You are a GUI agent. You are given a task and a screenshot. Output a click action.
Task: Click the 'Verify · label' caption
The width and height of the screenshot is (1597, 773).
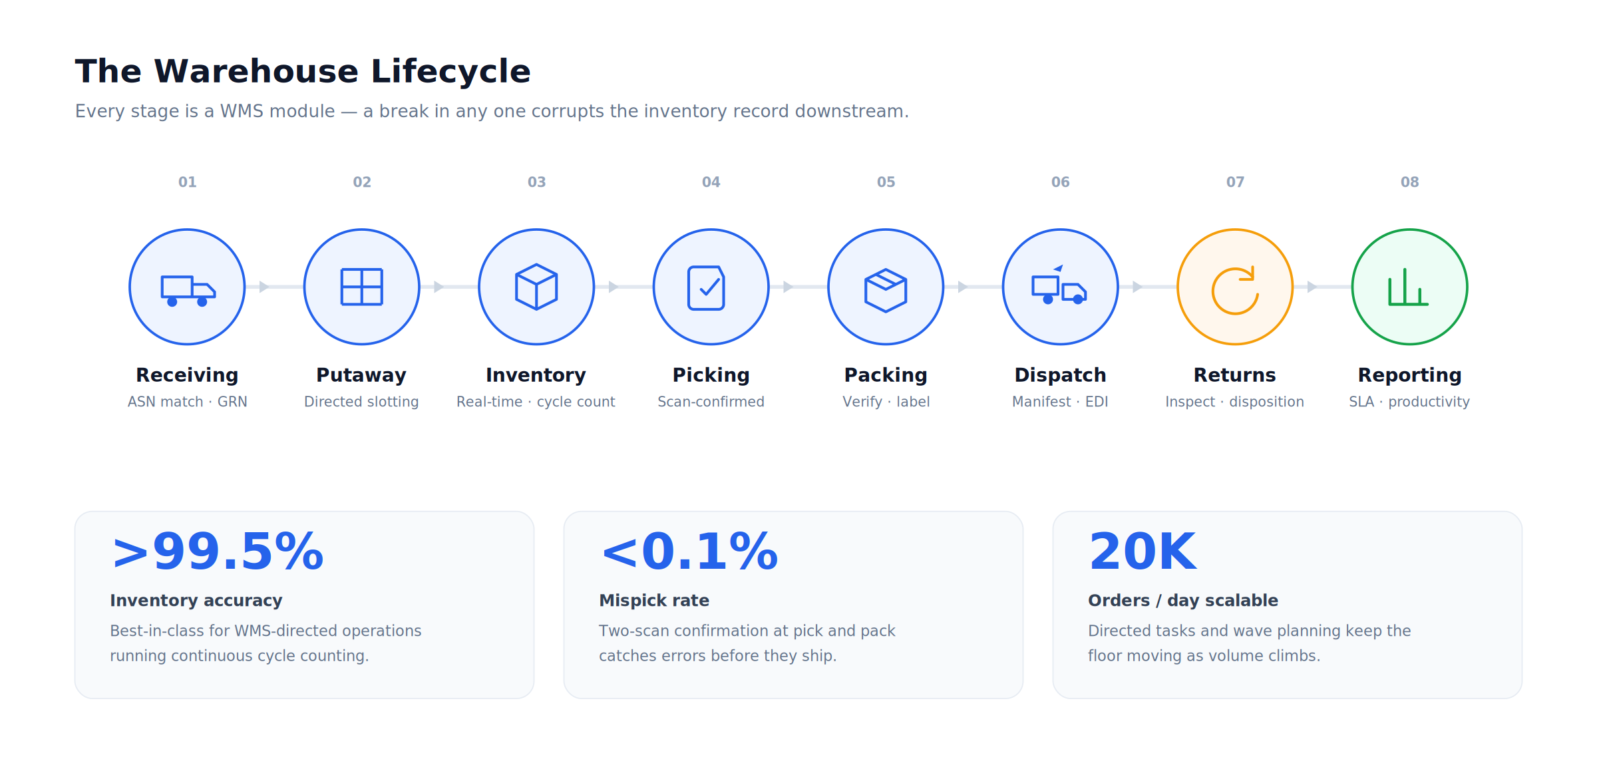886,402
